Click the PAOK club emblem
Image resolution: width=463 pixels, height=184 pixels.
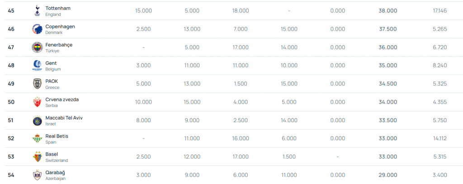(x=37, y=83)
